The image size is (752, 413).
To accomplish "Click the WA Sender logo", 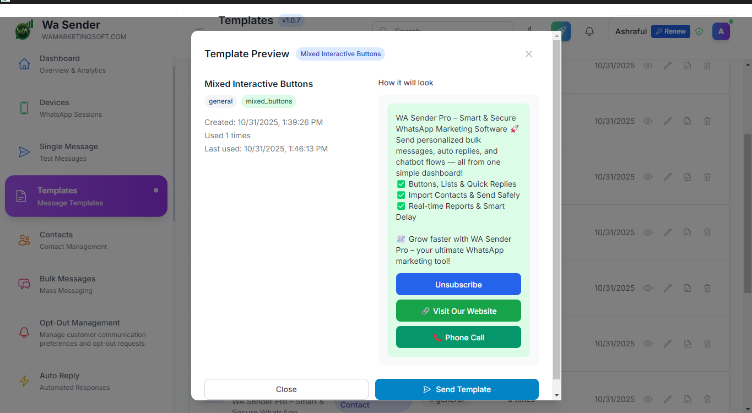I will point(23,31).
